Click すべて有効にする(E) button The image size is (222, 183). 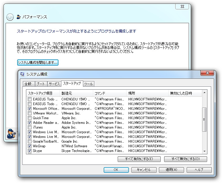(x=139, y=159)
